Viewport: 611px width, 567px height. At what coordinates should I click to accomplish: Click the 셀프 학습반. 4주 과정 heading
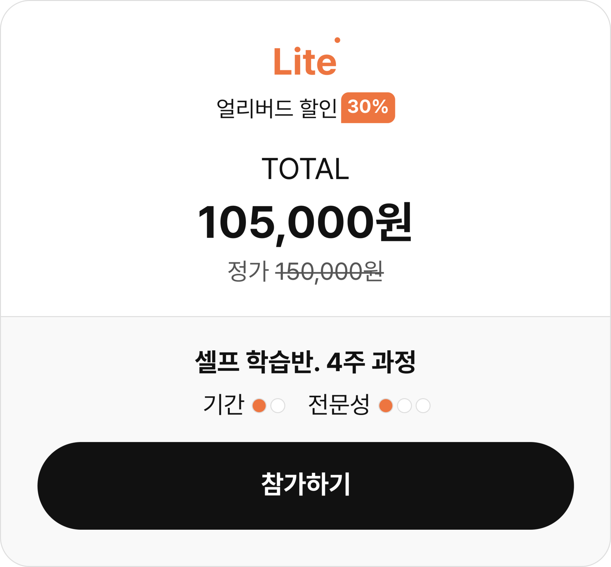pyautogui.click(x=305, y=362)
